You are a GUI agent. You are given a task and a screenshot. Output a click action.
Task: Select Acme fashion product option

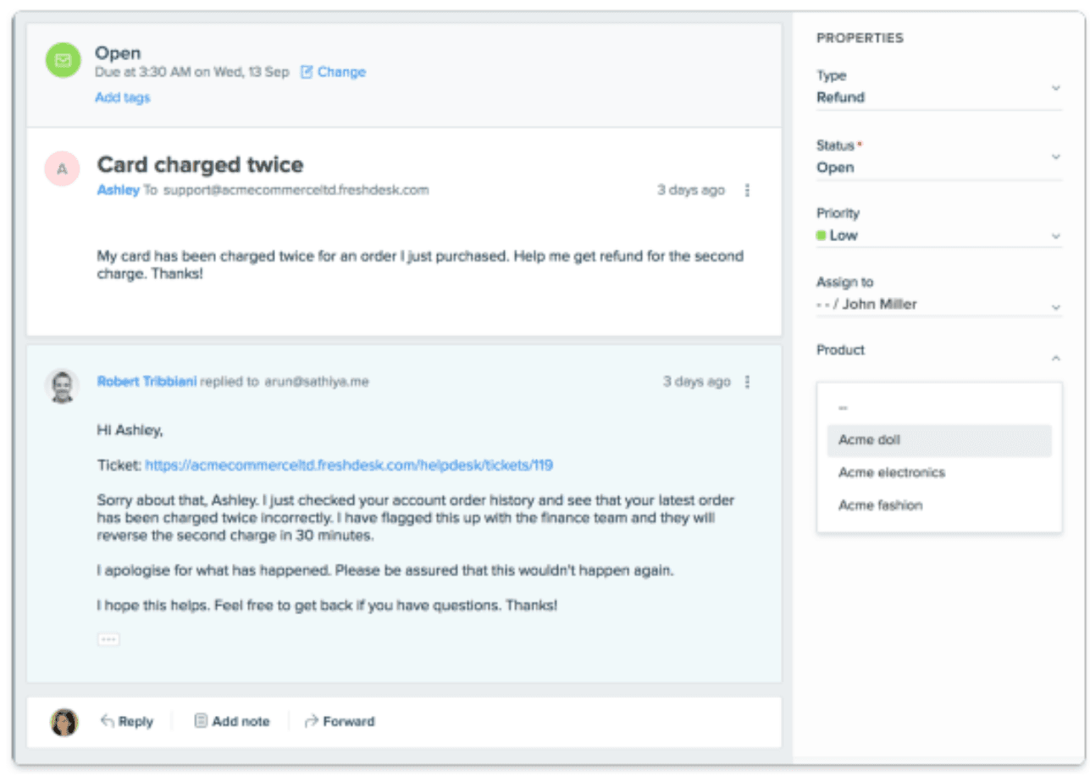[880, 505]
